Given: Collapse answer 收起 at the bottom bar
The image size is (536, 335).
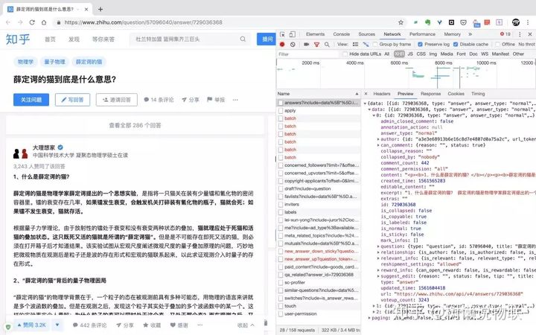Looking at the screenshot, I should (x=246, y=325).
